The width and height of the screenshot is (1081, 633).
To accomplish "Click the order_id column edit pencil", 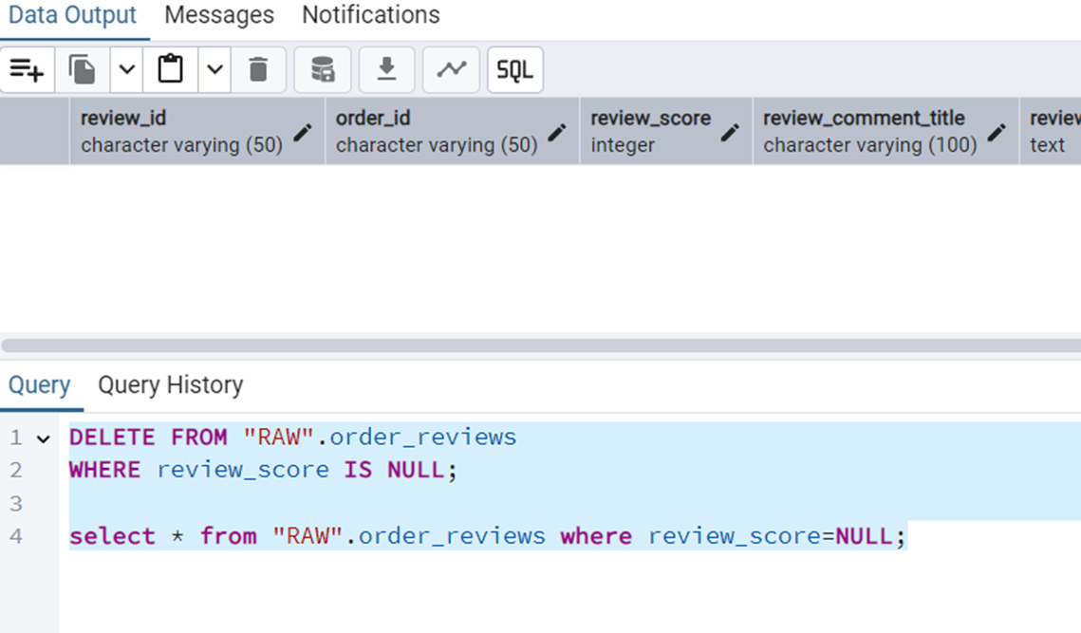I will click(x=557, y=132).
